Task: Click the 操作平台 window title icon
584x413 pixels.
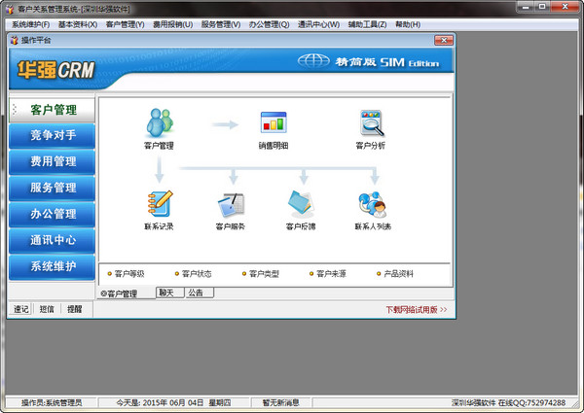Action: coord(15,40)
